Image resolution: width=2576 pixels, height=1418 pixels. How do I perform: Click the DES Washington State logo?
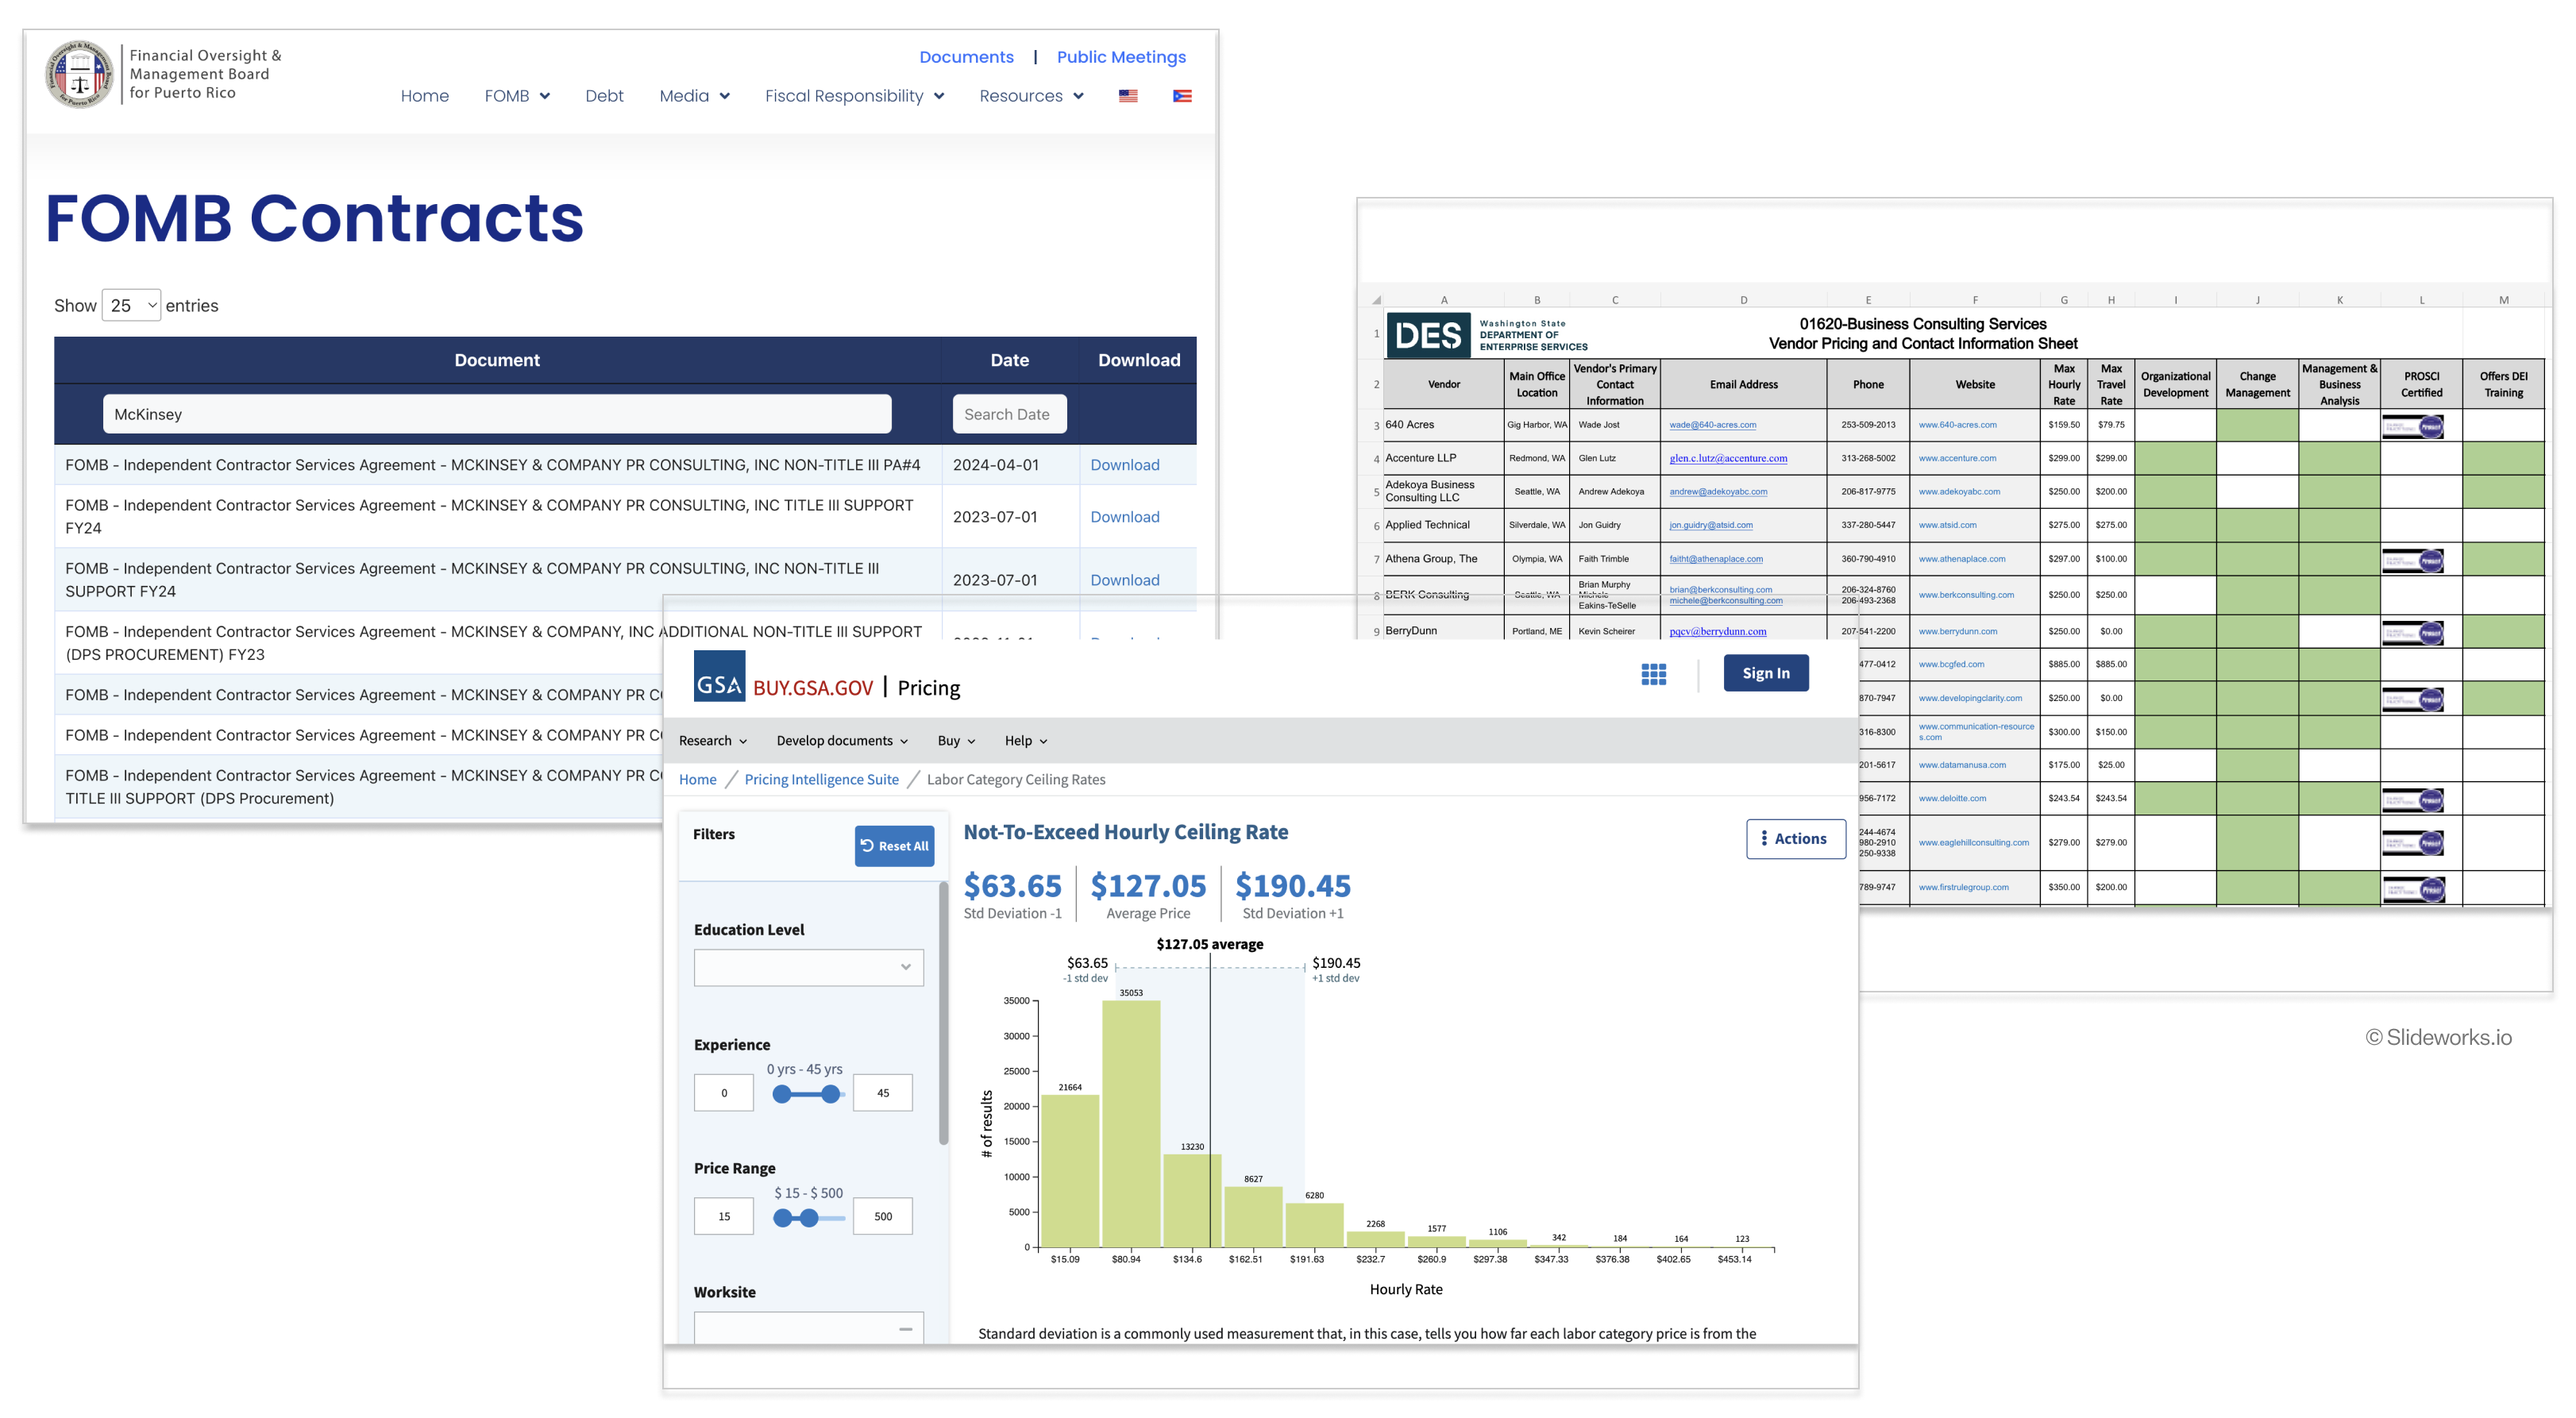[1429, 335]
